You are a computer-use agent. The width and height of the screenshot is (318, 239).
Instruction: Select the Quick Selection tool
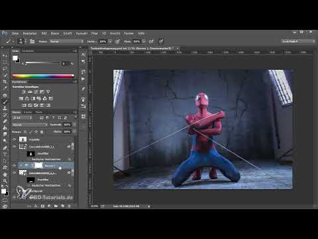(x=5, y=75)
